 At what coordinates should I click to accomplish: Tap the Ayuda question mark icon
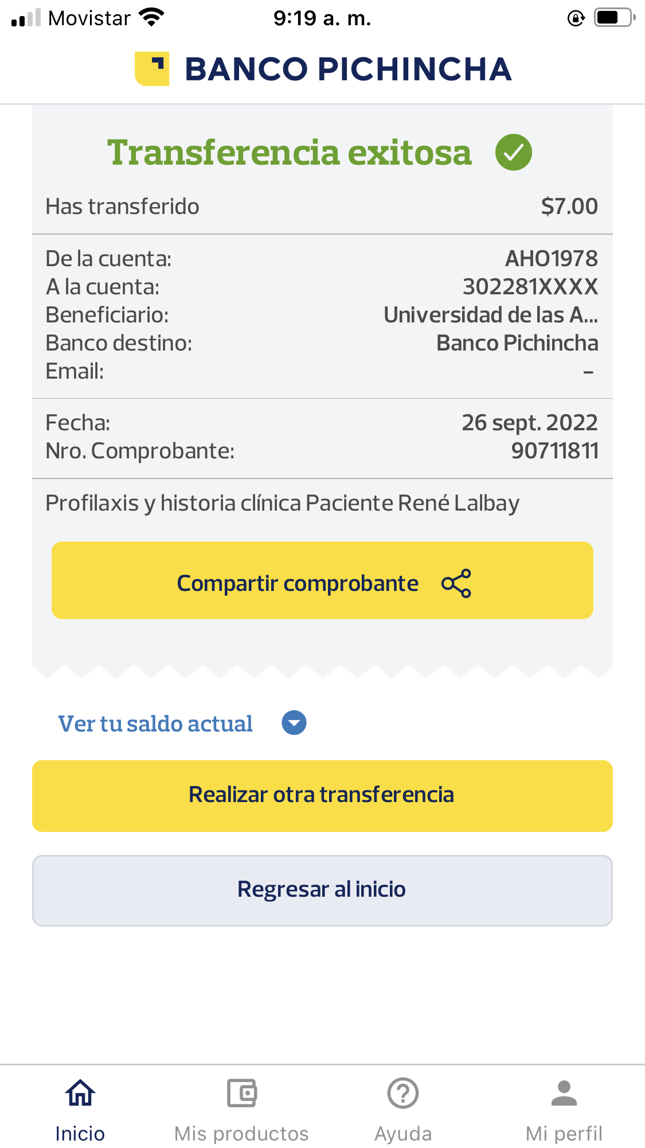pyautogui.click(x=403, y=1093)
